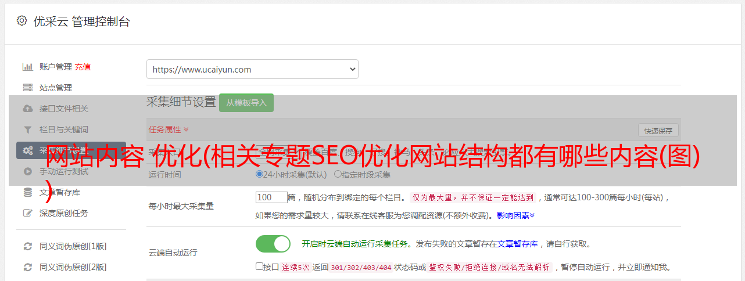
Task: Click the filter icon for 栏目与关键词
Action: coord(27,129)
